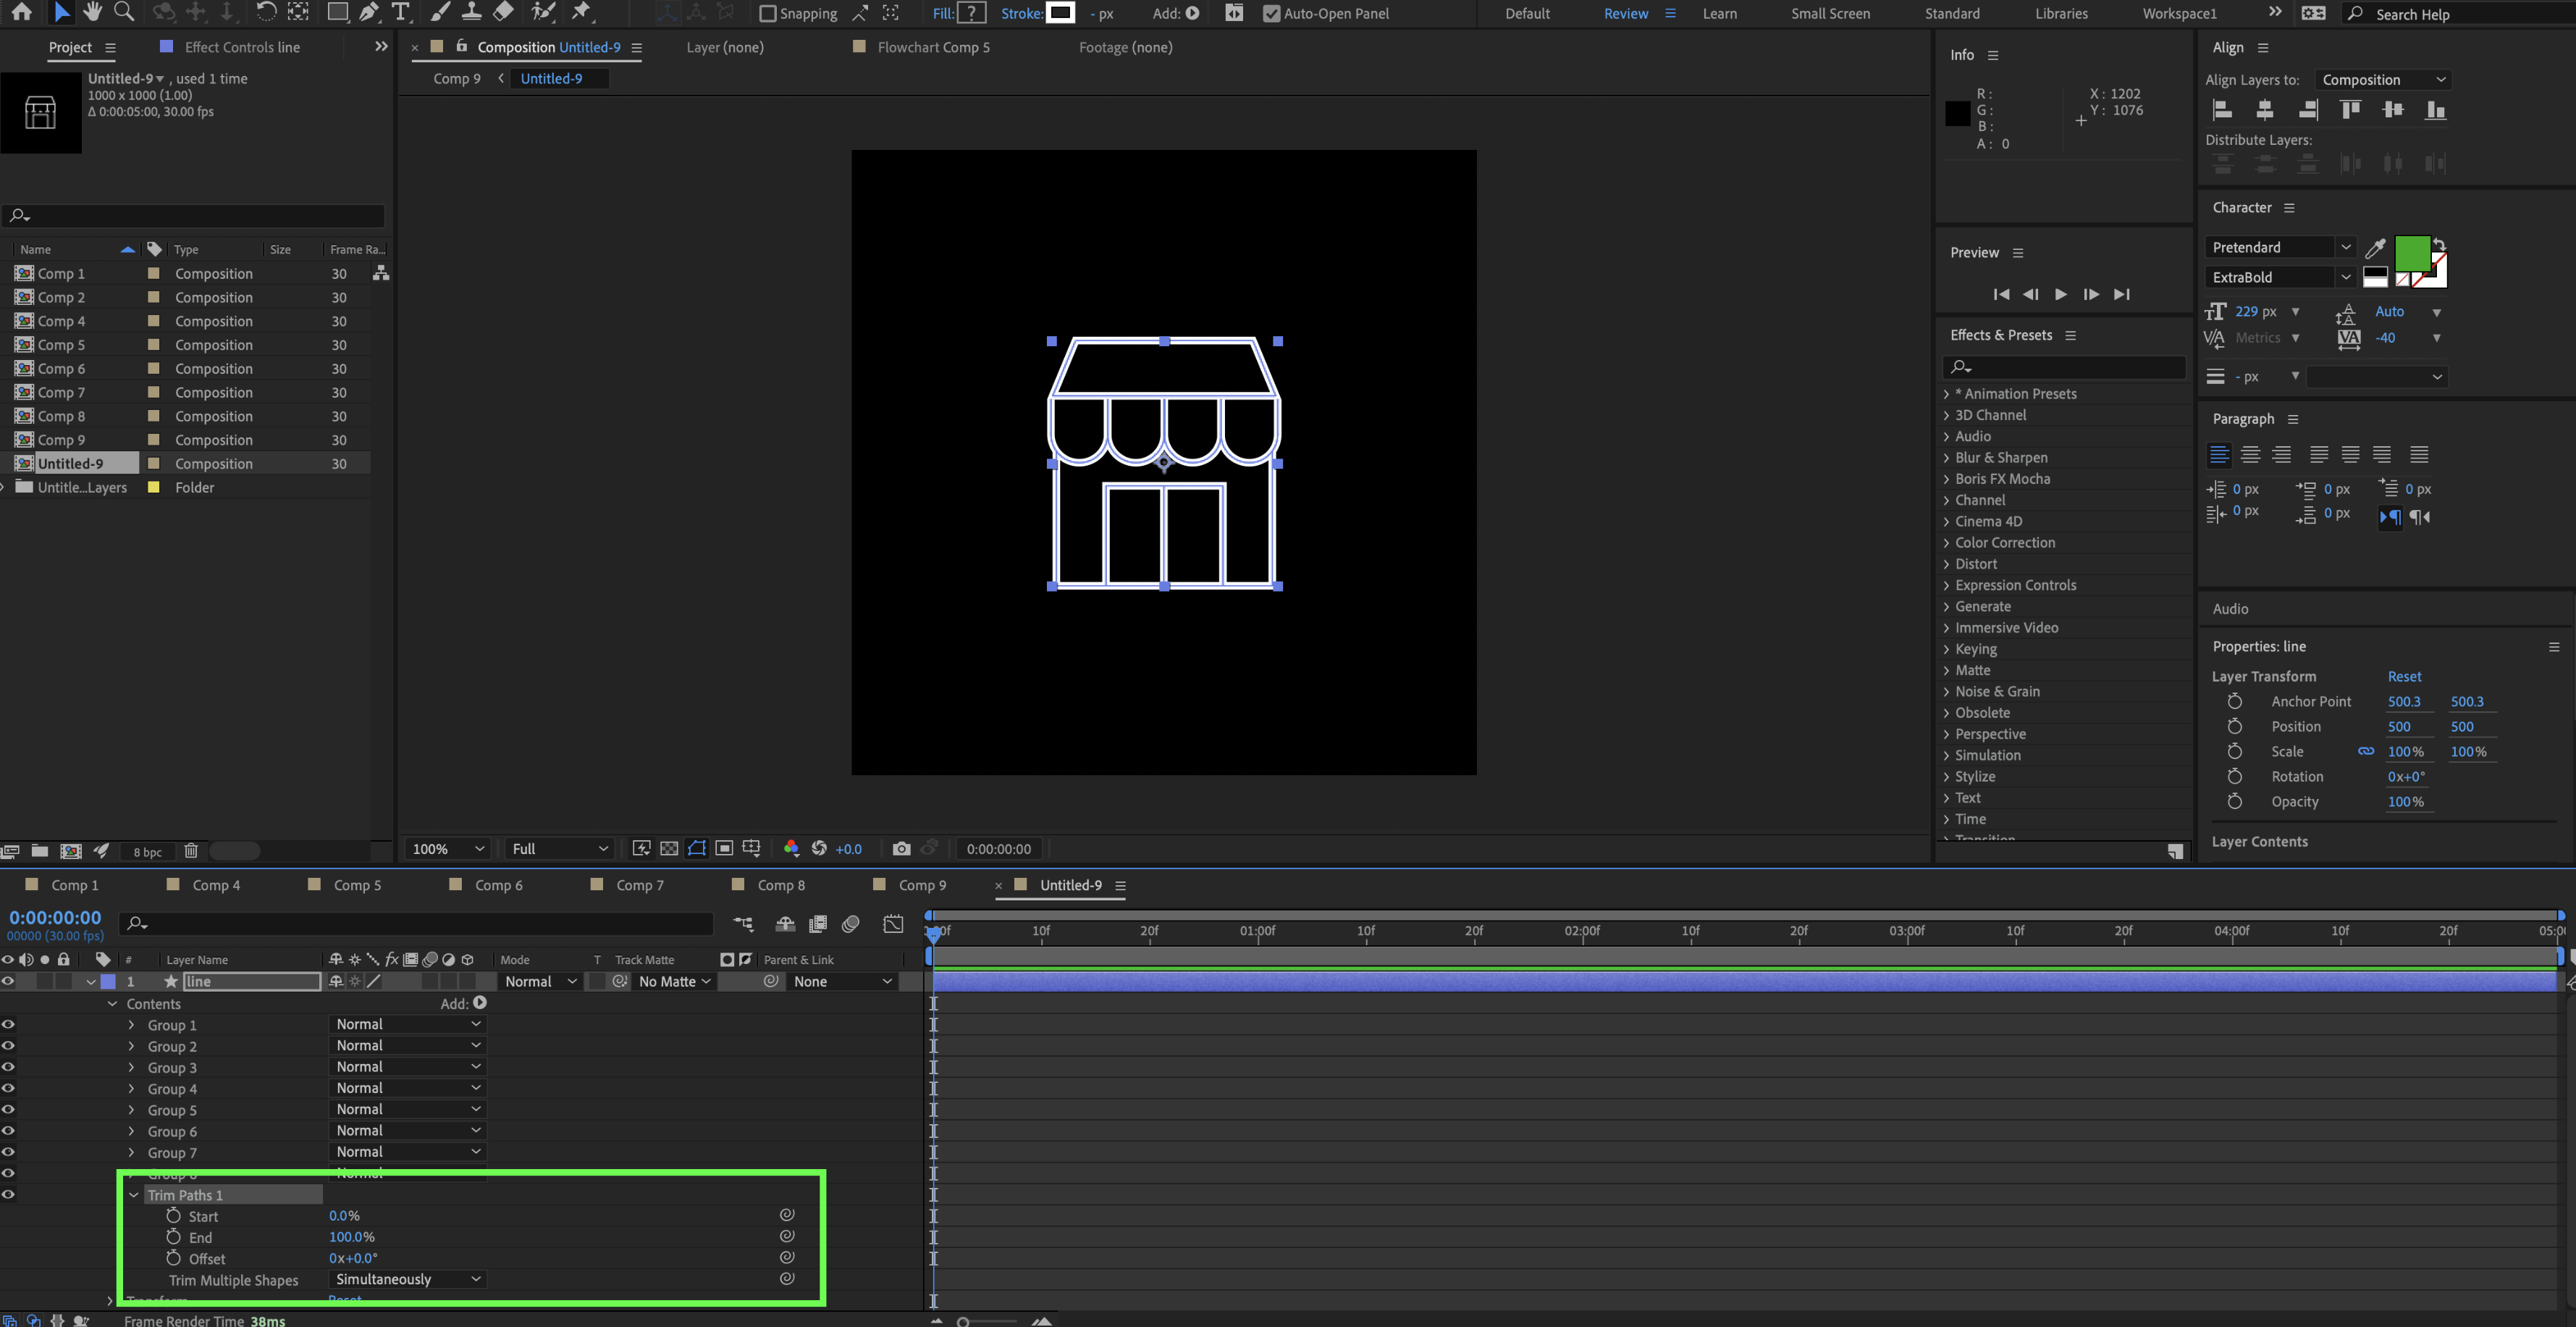Click the snapshot camera icon in viewer
Image resolution: width=2576 pixels, height=1327 pixels.
(901, 849)
